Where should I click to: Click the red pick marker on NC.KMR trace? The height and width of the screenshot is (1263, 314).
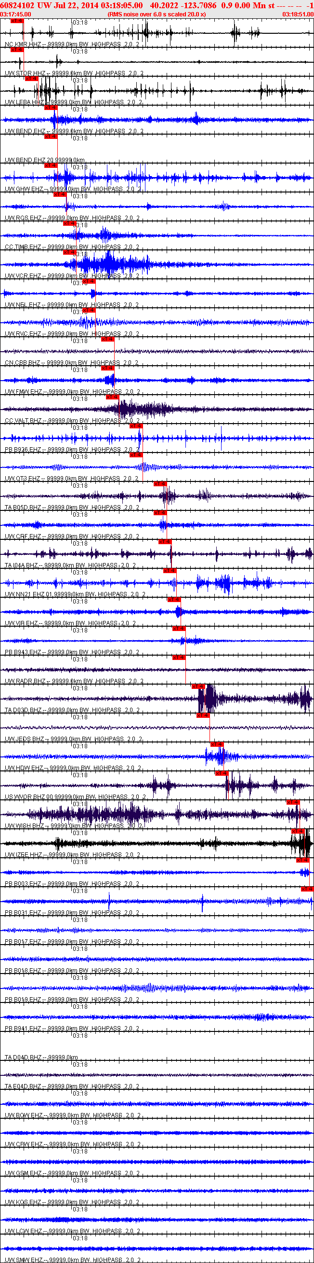17,21
